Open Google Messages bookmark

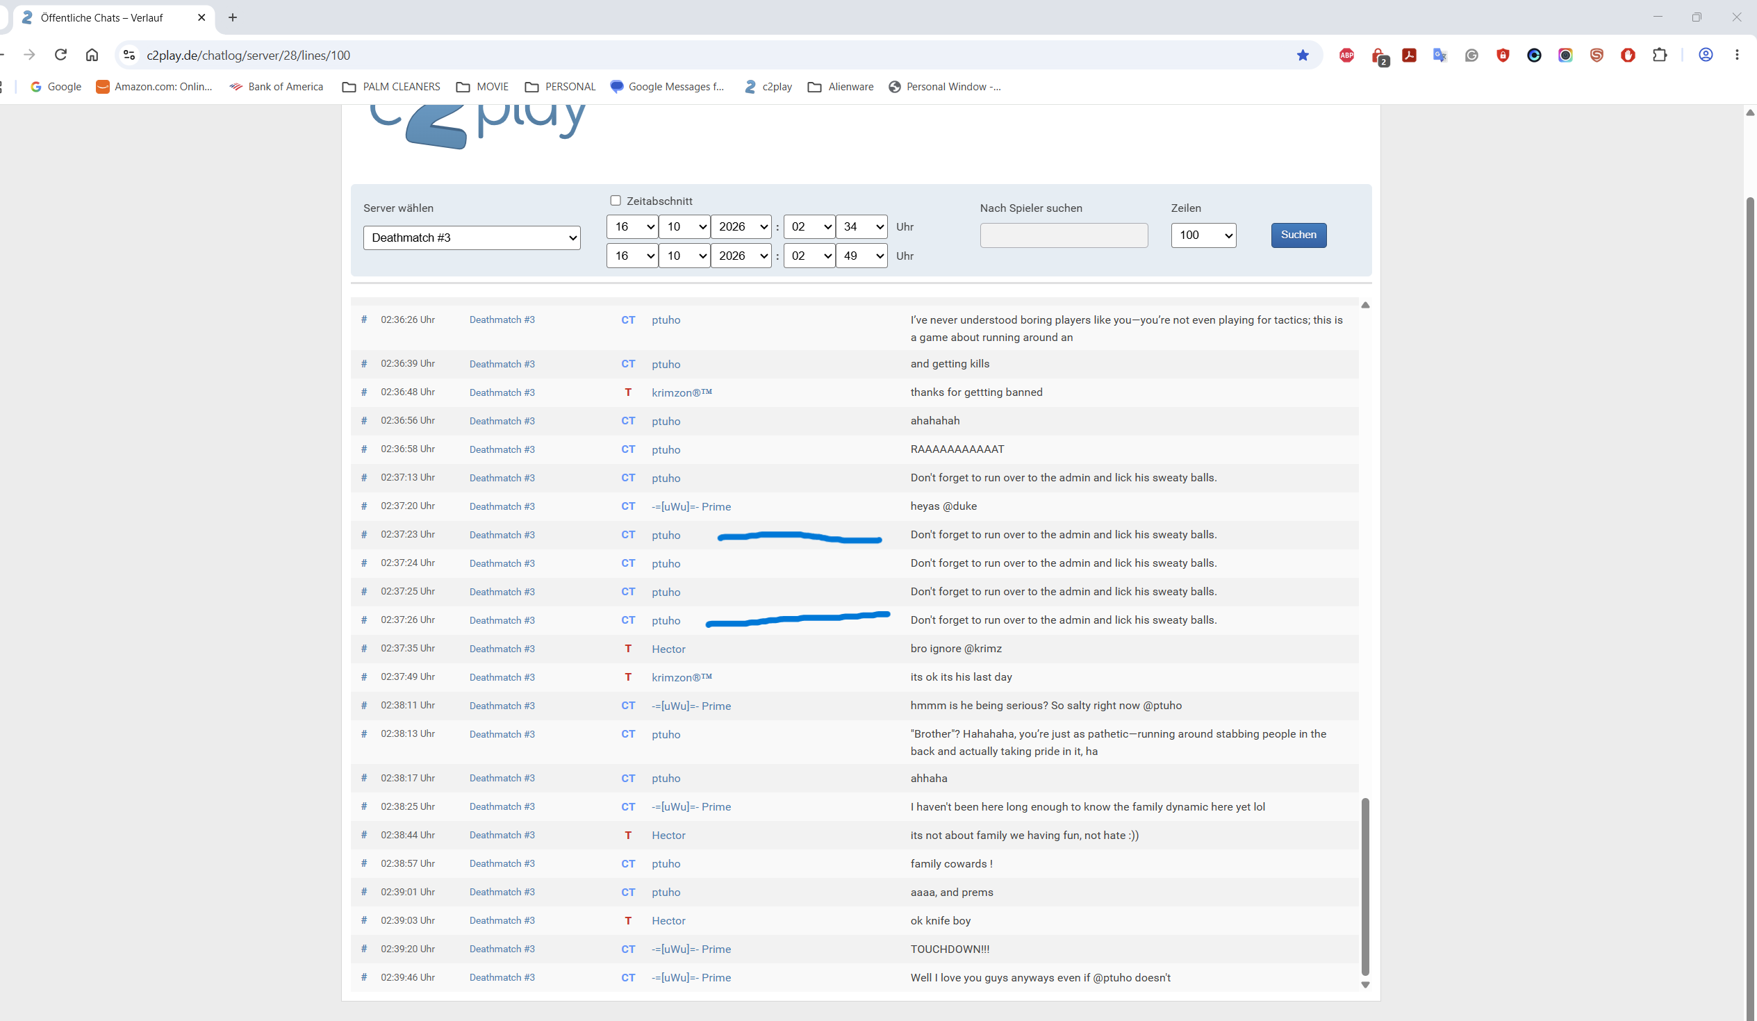[x=668, y=86]
